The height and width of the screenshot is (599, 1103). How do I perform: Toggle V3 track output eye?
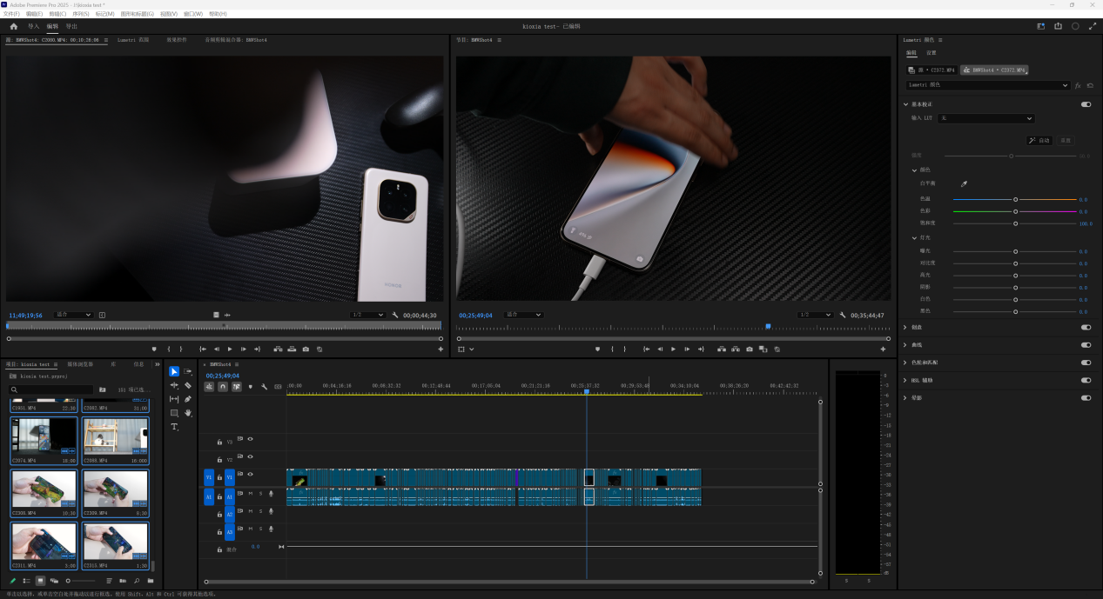pos(250,439)
